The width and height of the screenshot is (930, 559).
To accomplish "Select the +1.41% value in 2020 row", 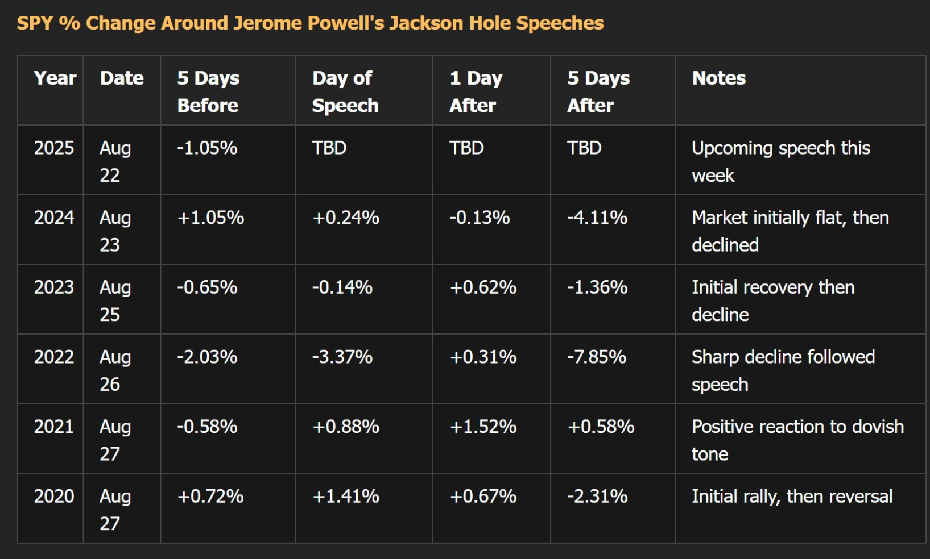I will 346,497.
